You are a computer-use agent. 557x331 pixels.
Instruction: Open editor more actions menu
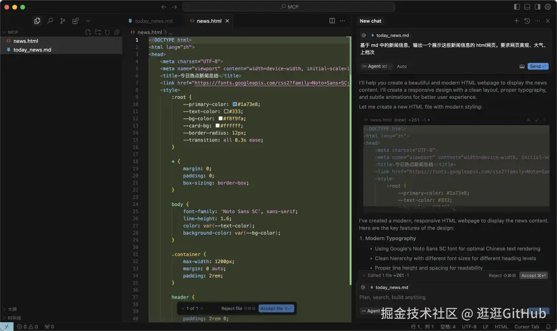pyautogui.click(x=342, y=21)
